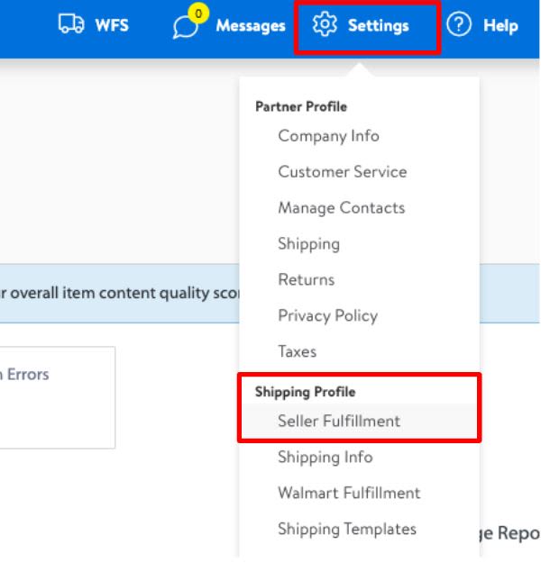
Task: Open the WFS menu label
Action: (x=112, y=25)
